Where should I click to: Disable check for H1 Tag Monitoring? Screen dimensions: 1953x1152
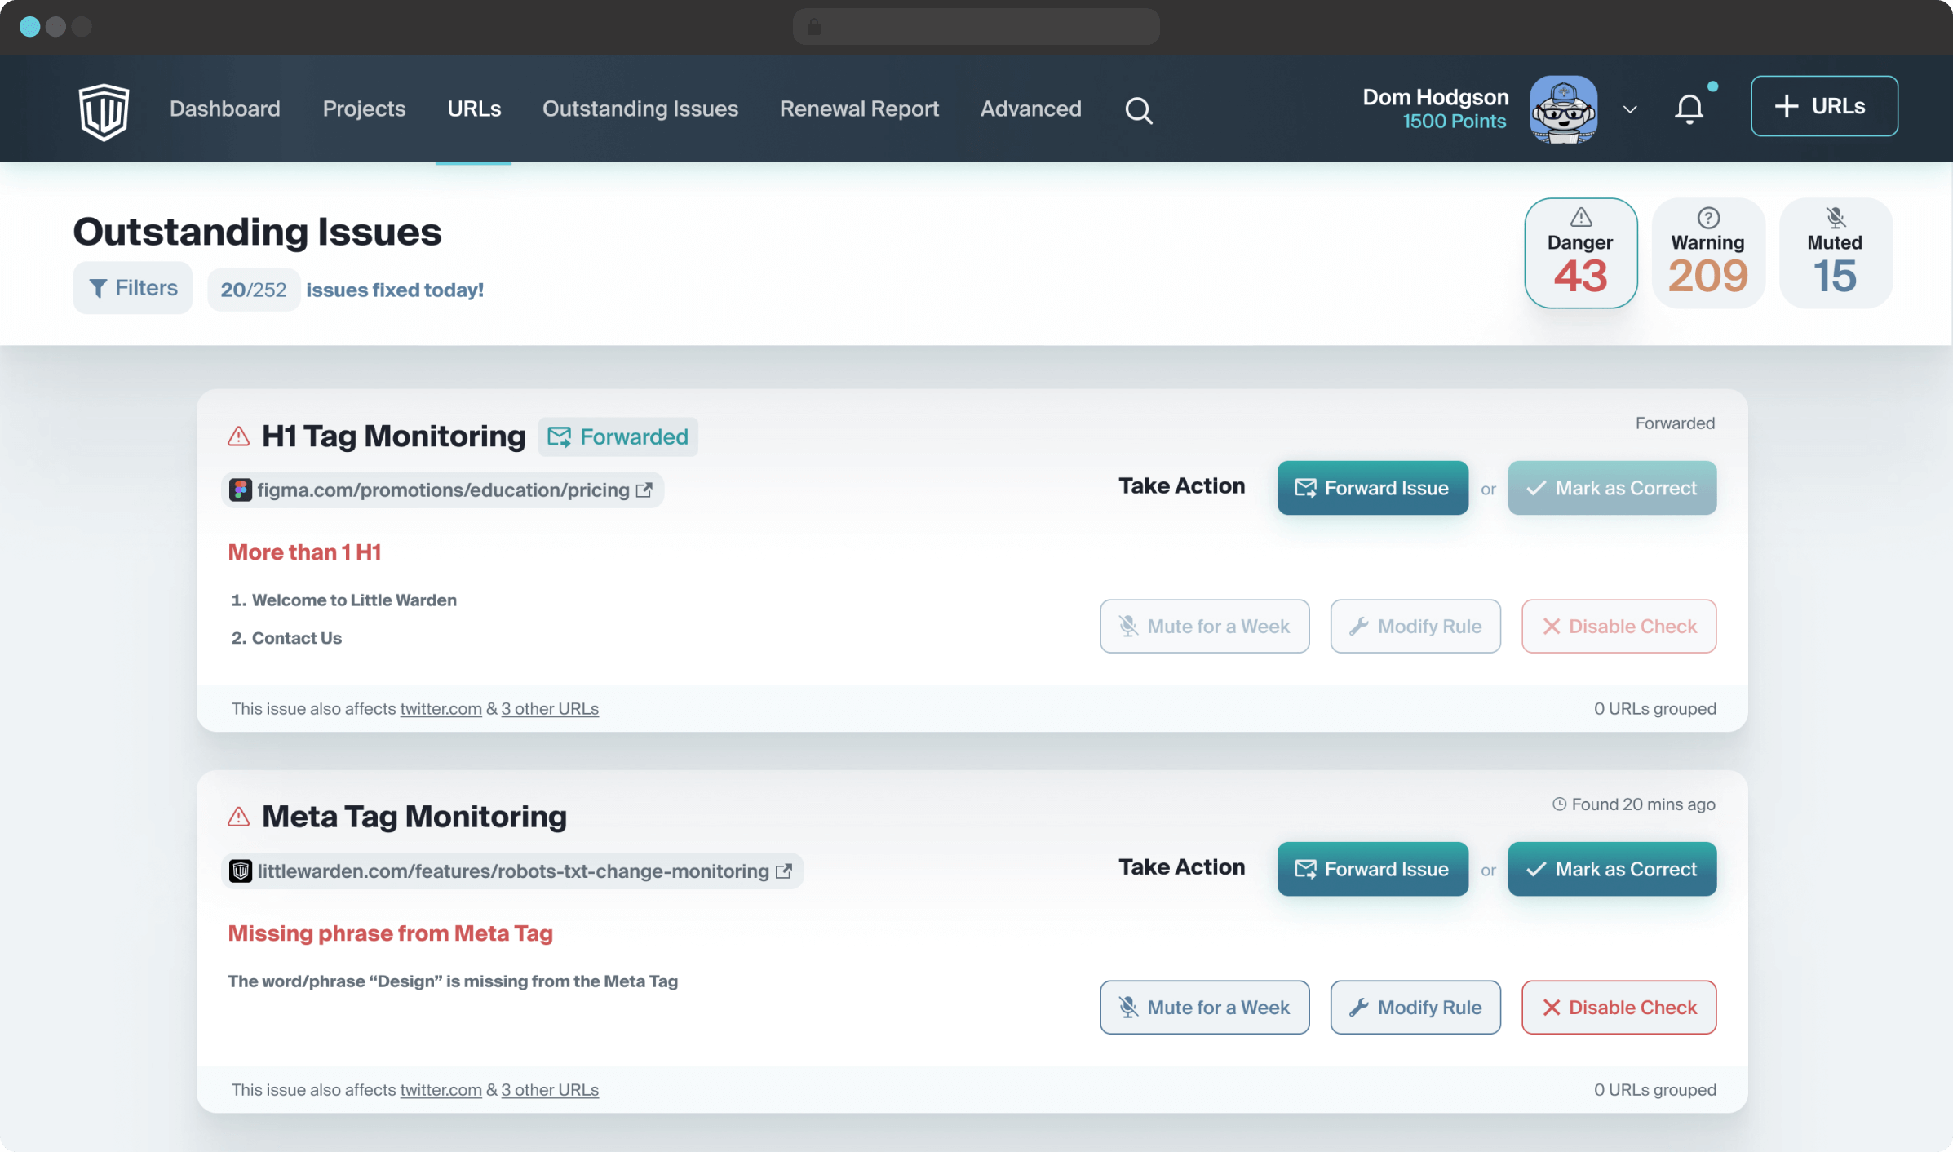(x=1619, y=627)
